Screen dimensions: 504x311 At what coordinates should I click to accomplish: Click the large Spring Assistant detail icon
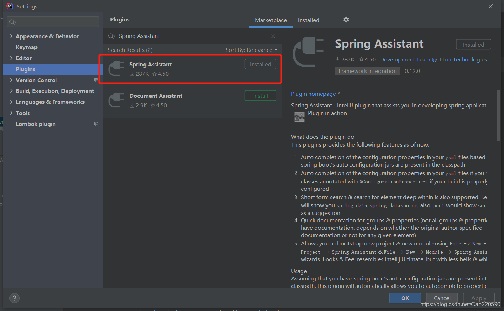[308, 52]
